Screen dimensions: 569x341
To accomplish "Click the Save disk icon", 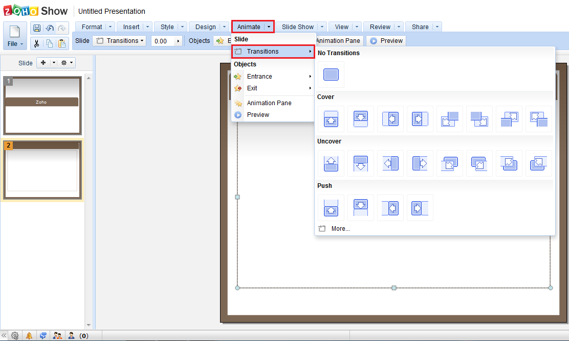I will tap(37, 28).
